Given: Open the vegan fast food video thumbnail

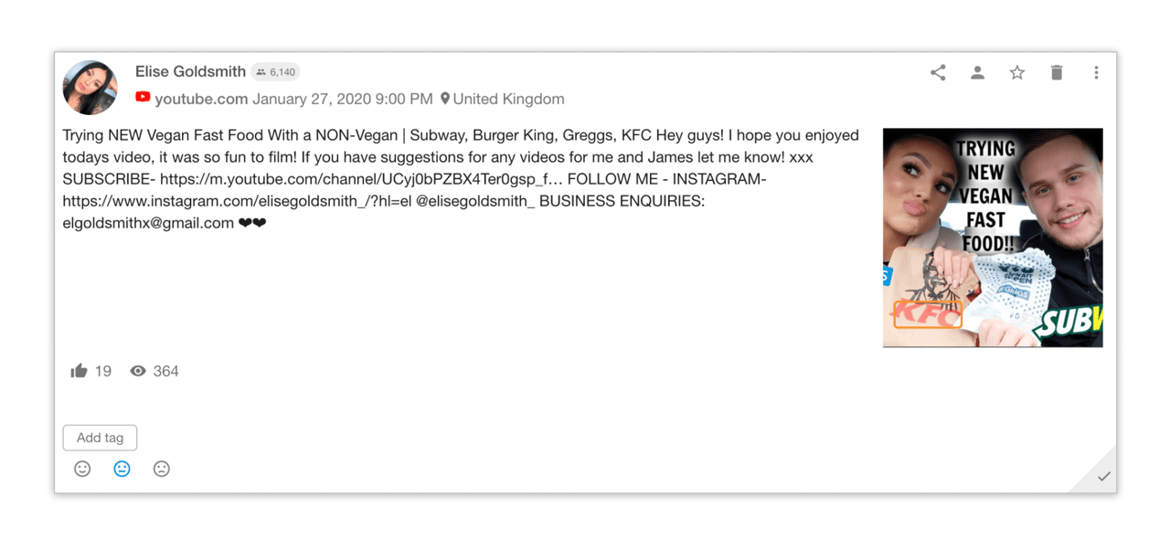Looking at the screenshot, I should click(x=992, y=238).
